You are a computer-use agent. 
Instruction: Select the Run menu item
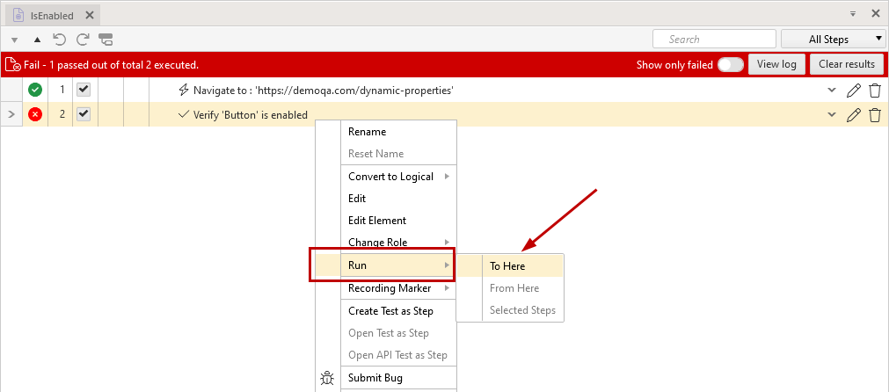pyautogui.click(x=385, y=265)
